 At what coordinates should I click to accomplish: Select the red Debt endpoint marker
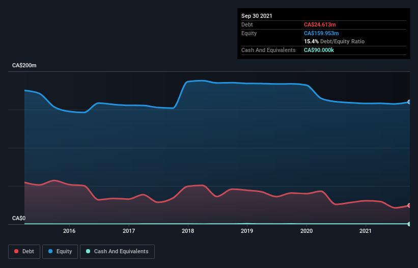click(x=409, y=205)
